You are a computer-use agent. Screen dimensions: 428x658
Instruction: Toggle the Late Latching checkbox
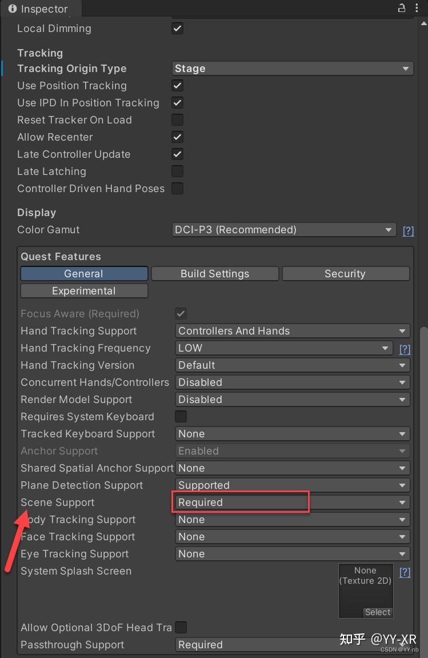coord(177,171)
